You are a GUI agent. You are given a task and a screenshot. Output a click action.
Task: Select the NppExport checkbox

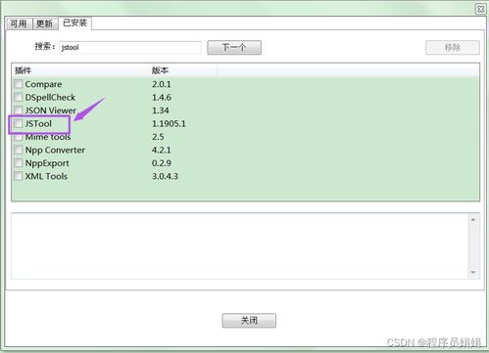[x=19, y=163]
